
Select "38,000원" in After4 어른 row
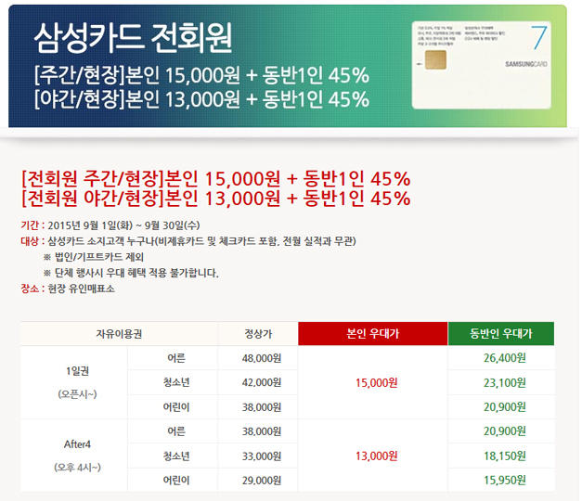(262, 431)
